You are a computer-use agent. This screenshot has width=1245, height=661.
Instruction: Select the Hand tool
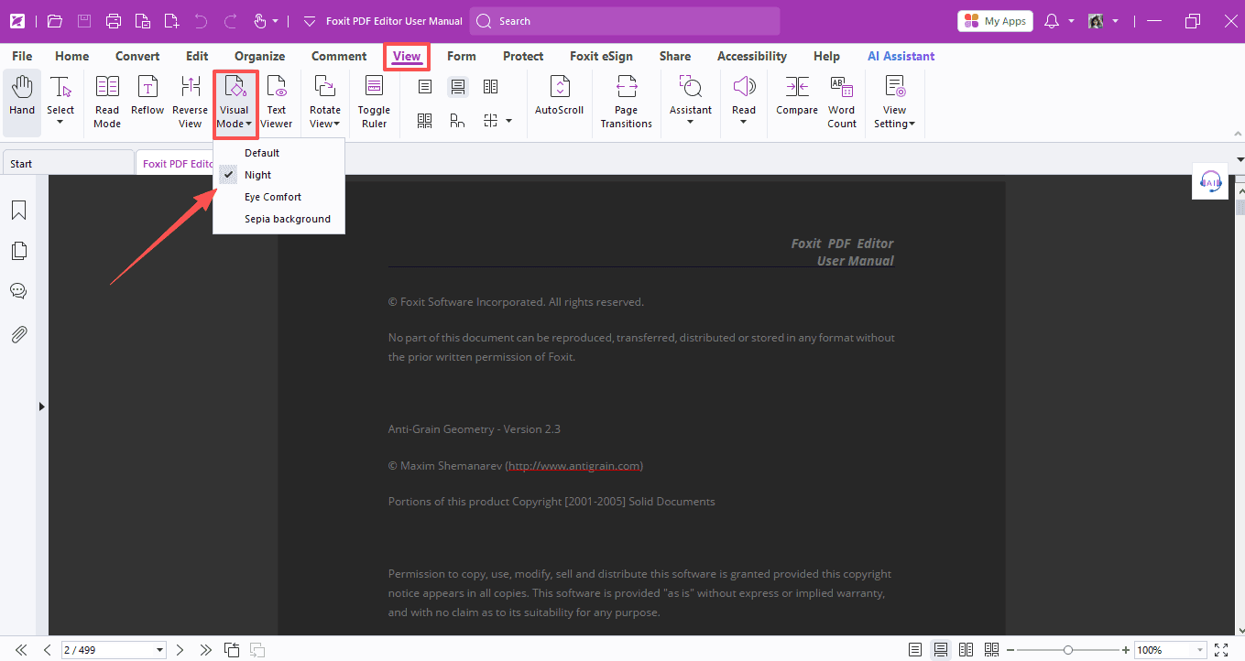pyautogui.click(x=22, y=103)
